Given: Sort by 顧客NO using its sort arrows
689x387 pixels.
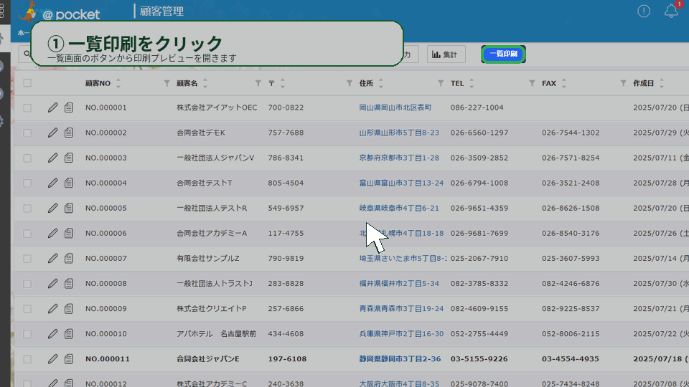Looking at the screenshot, I should (118, 83).
